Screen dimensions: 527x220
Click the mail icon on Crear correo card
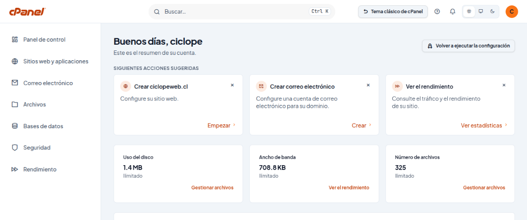[262, 86]
